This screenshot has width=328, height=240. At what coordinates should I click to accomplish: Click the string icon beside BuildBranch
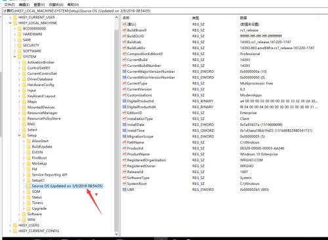click(x=125, y=30)
